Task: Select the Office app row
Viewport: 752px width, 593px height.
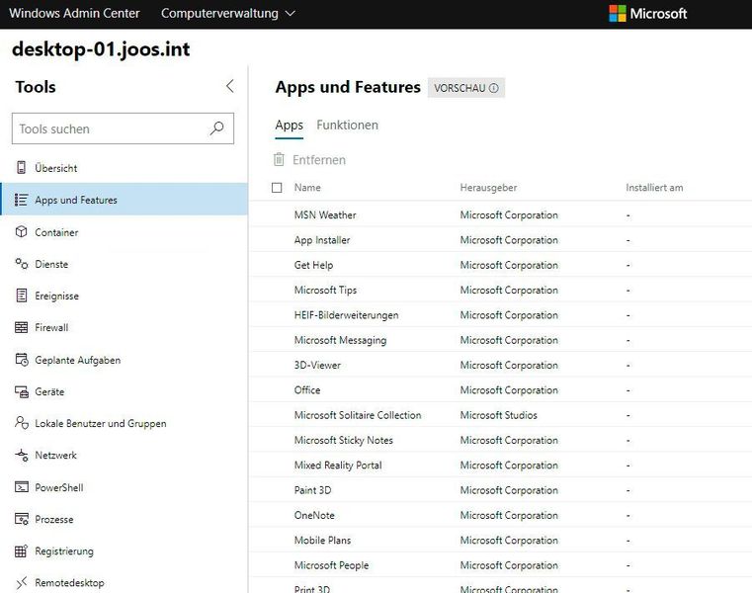Action: [501, 389]
